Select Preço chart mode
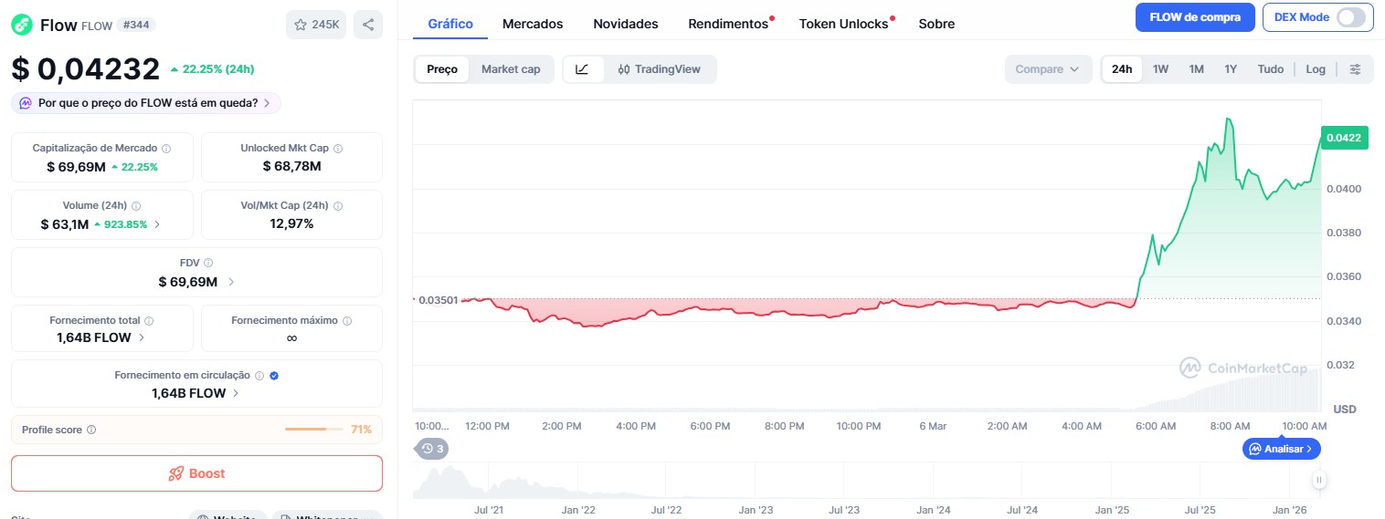This screenshot has width=1385, height=519. [x=442, y=69]
